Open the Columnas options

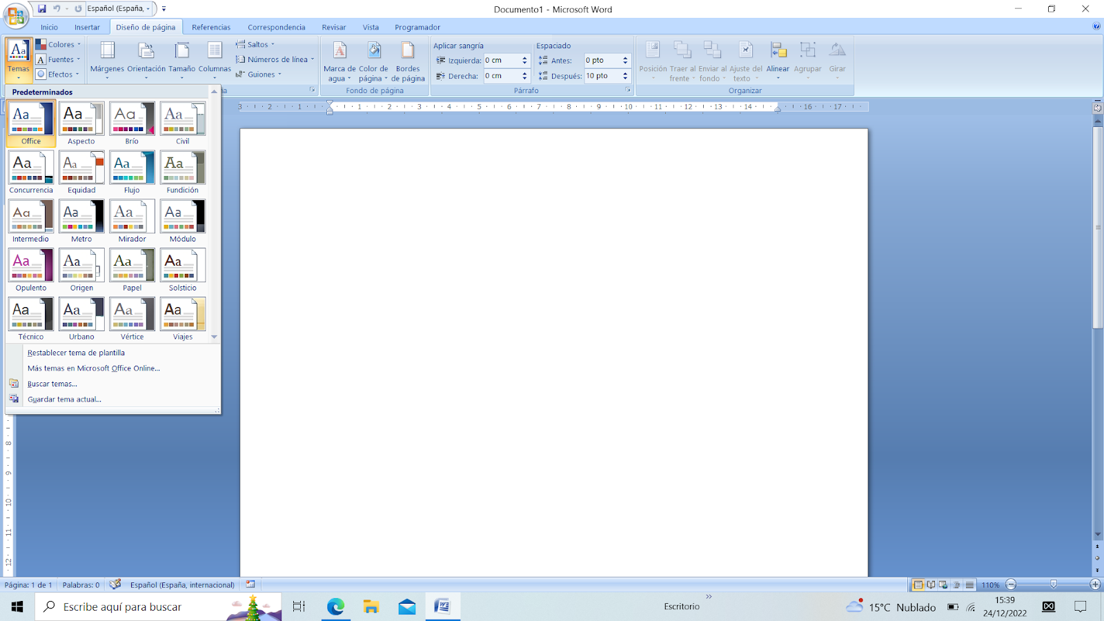pos(215,60)
